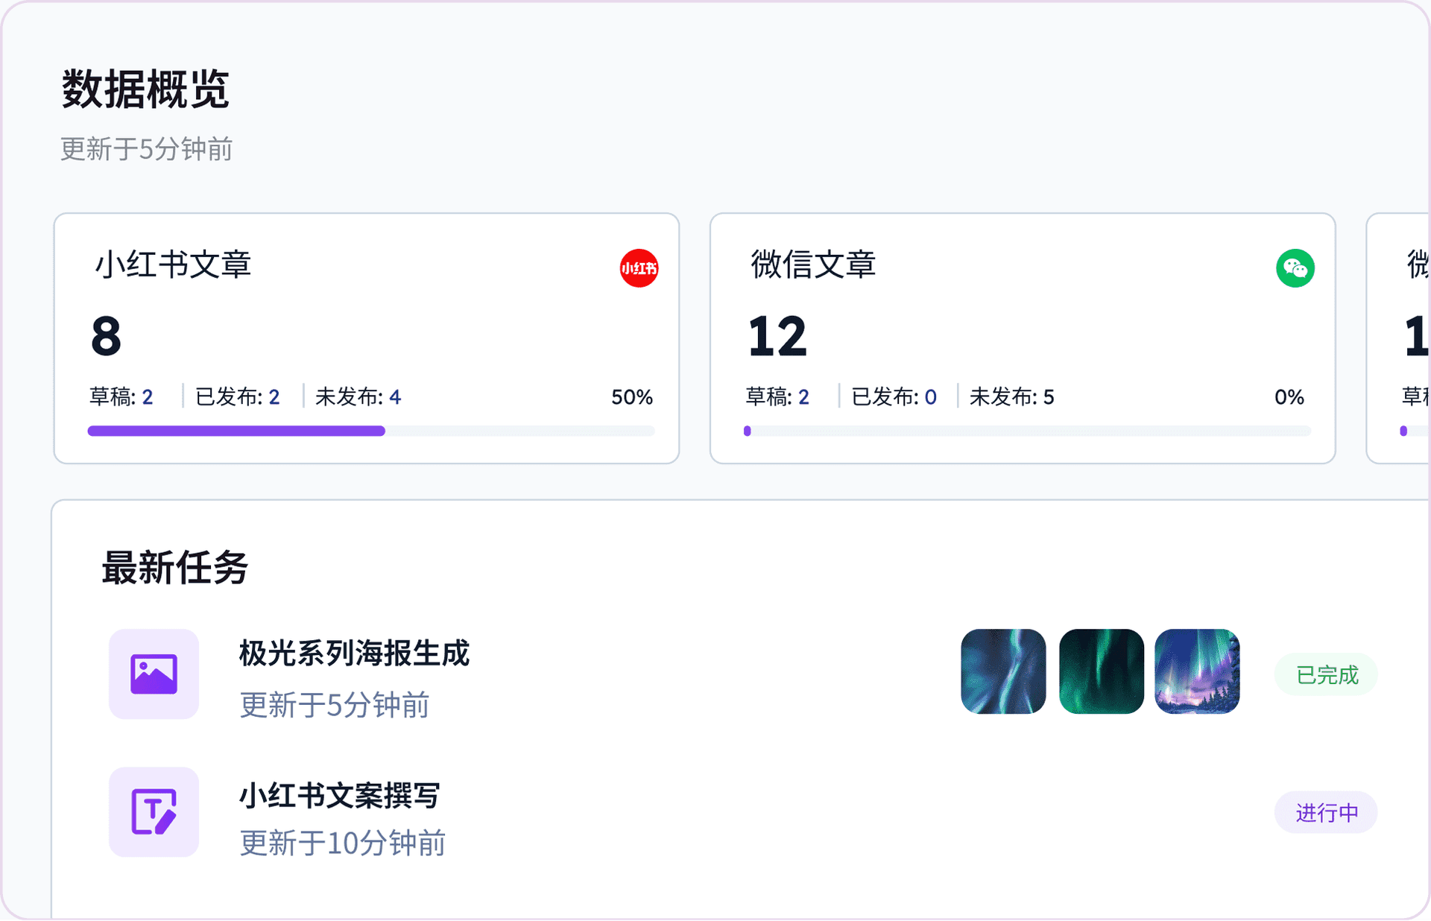
Task: Click 已发布: 0 on the 微信文章 card
Action: coord(894,396)
